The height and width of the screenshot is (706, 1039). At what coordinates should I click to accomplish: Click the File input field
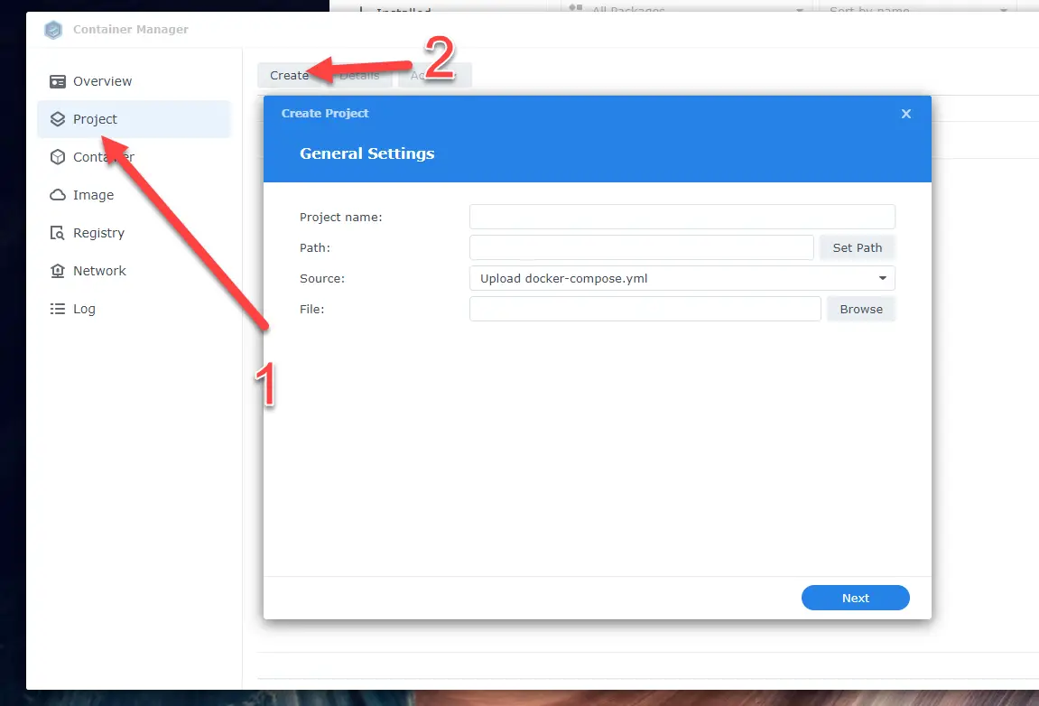point(645,309)
